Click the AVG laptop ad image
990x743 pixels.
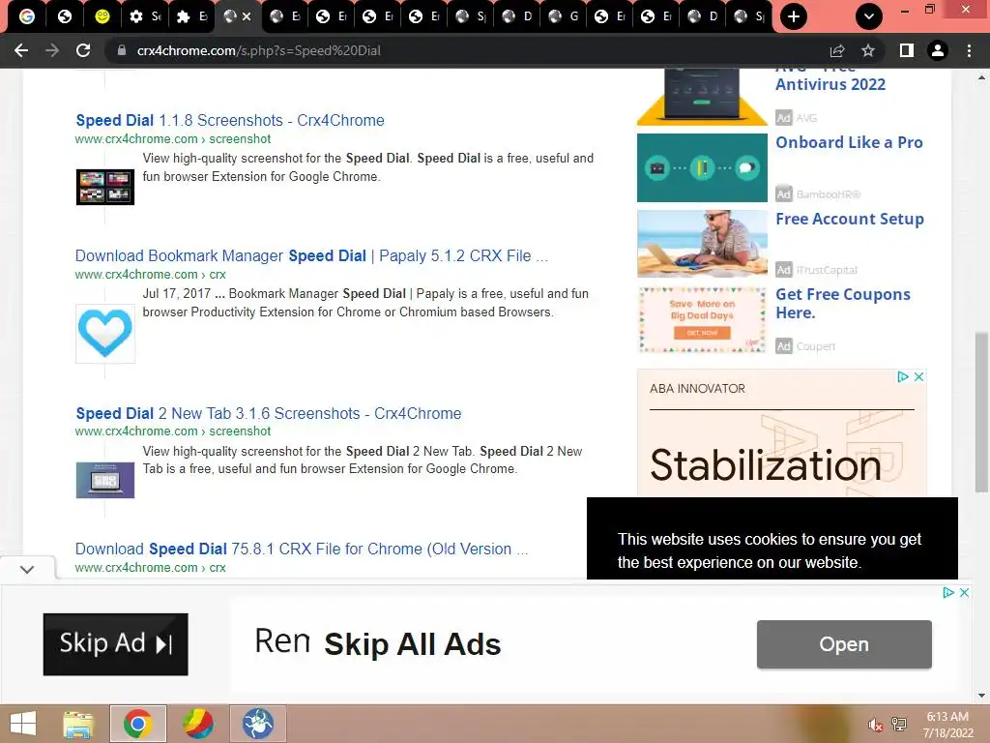coord(702,98)
